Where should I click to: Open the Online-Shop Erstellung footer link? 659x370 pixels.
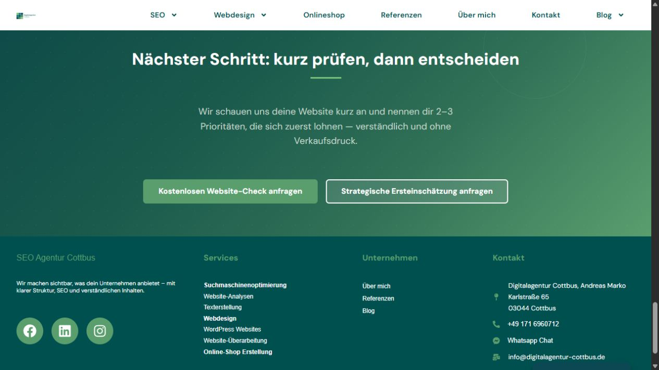click(x=238, y=352)
